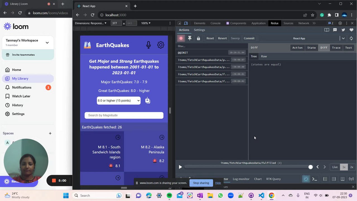
Task: Open the DevTools issues counter badge
Action: coord(331,23)
